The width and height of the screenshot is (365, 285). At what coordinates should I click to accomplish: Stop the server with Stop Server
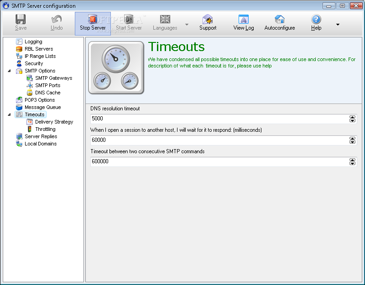coord(93,24)
